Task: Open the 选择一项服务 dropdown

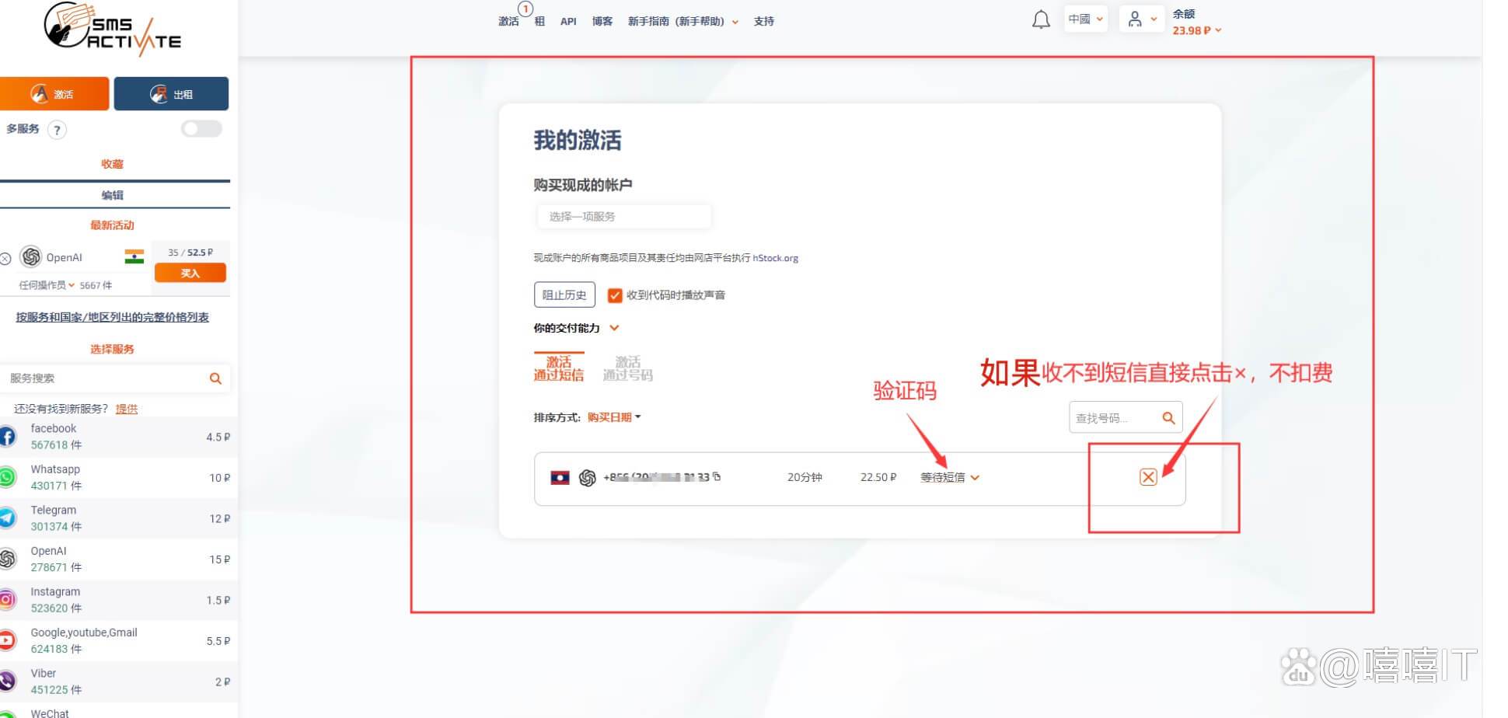Action: coord(623,217)
